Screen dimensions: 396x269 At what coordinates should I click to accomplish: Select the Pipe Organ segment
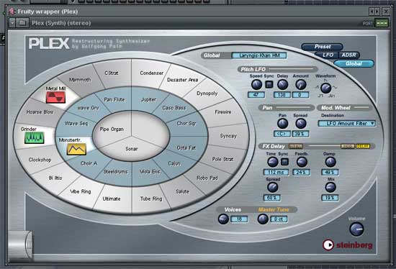(x=112, y=129)
